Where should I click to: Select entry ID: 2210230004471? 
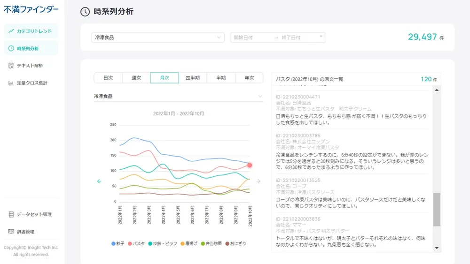[298, 97]
